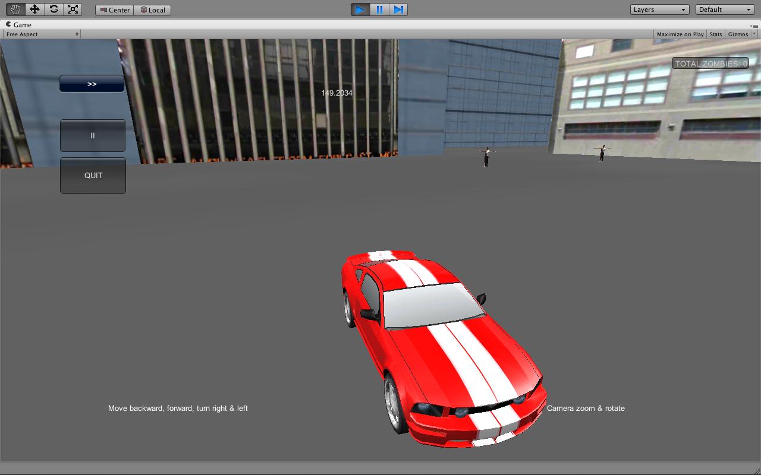Open the Gizmos menu
The image size is (761, 475).
pos(741,34)
